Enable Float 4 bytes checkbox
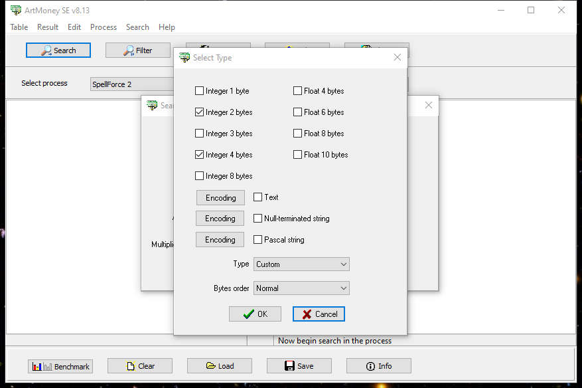Viewport: 582px width, 388px height. click(297, 90)
